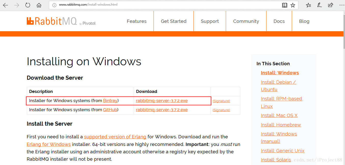Reload the page with the refresh icon

click(28, 5)
